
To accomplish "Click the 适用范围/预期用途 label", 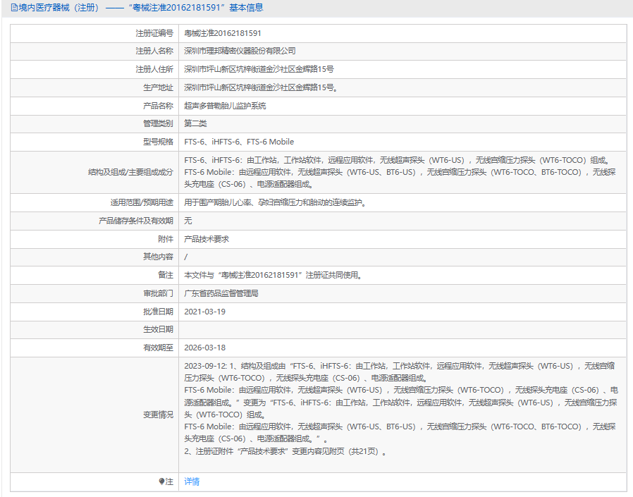I will click(142, 202).
